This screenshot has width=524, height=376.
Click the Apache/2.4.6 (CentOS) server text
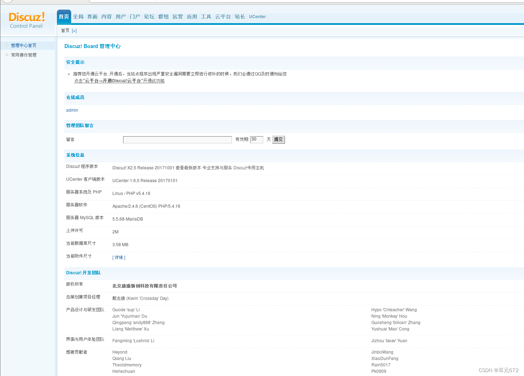[146, 206]
